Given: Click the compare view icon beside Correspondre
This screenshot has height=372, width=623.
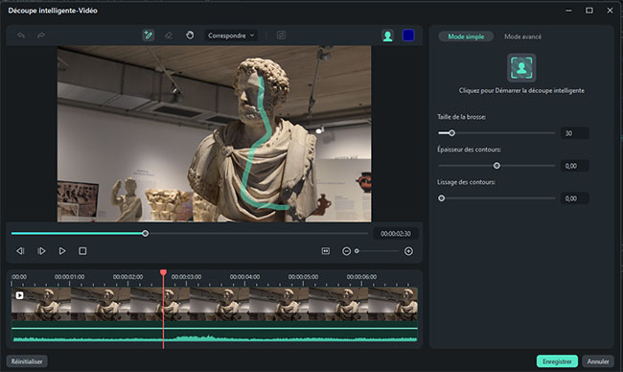Looking at the screenshot, I should (x=281, y=35).
